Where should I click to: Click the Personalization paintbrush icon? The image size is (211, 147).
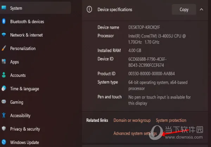4,48
